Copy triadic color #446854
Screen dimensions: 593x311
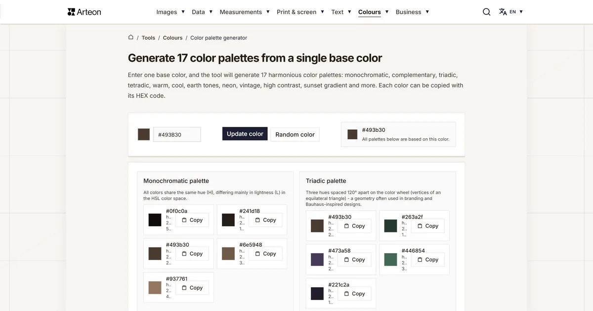click(x=427, y=260)
